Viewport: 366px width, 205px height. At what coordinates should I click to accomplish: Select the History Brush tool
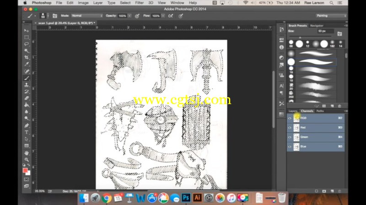27,92
